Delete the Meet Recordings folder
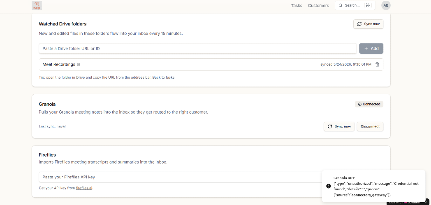 (x=378, y=64)
